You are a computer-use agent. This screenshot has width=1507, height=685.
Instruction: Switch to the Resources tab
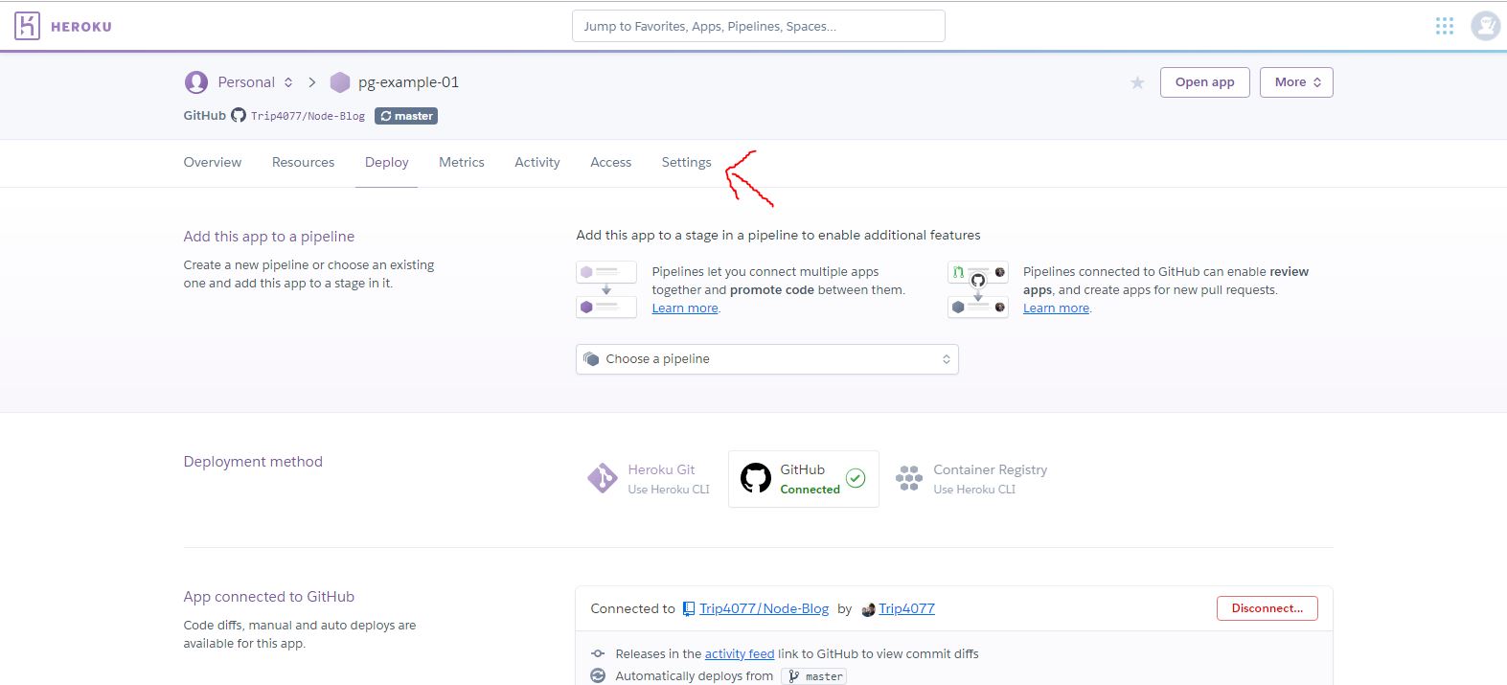[x=303, y=163]
